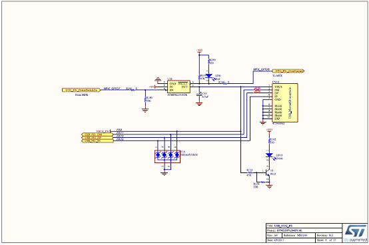Screen dimensions: 369x245
Task: Select the USB FS1 DM port label
Action: click(x=97, y=134)
